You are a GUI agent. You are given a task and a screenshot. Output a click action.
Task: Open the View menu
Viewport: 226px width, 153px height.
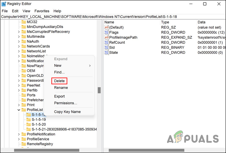pos(26,11)
